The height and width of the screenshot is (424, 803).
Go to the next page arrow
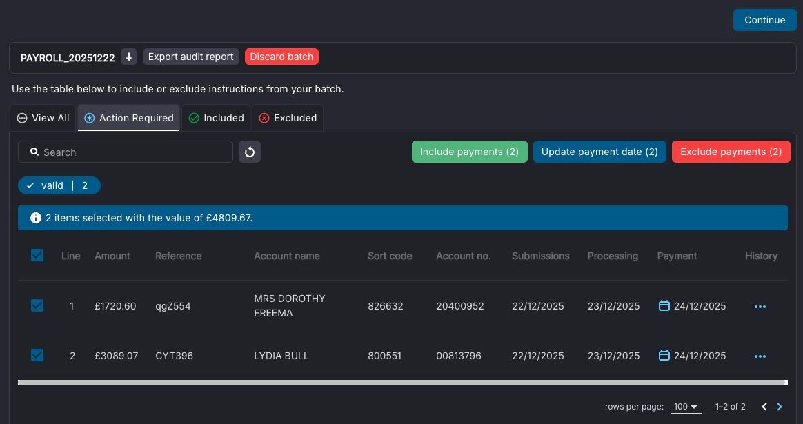pos(780,407)
